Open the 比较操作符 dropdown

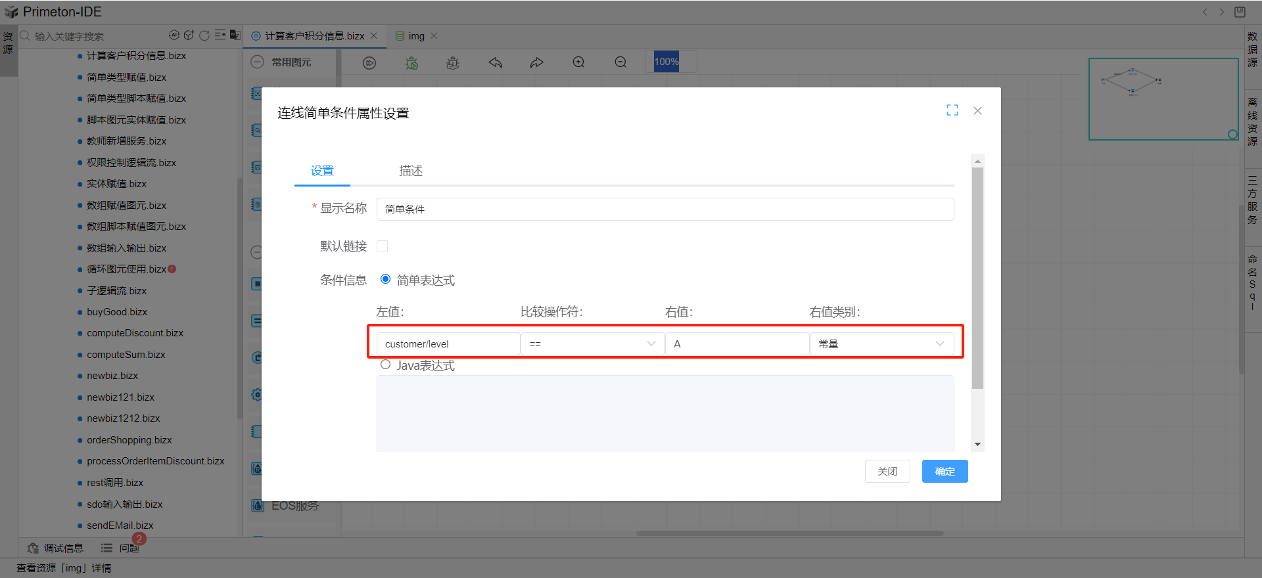pos(592,344)
